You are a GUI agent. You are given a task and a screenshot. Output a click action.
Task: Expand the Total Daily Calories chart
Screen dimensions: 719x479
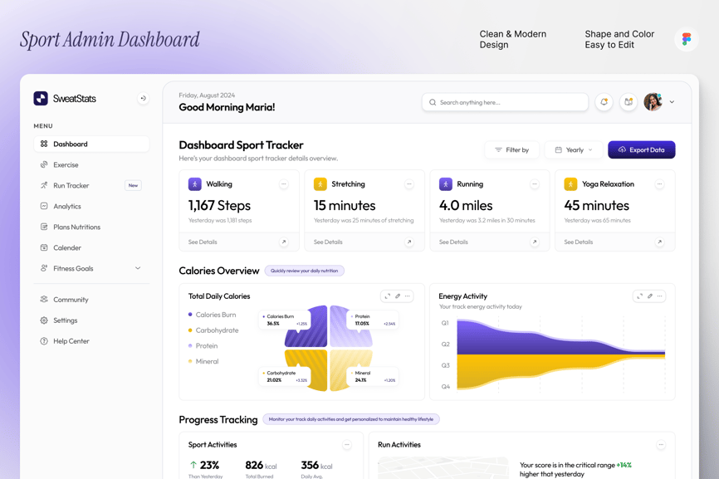pos(387,296)
